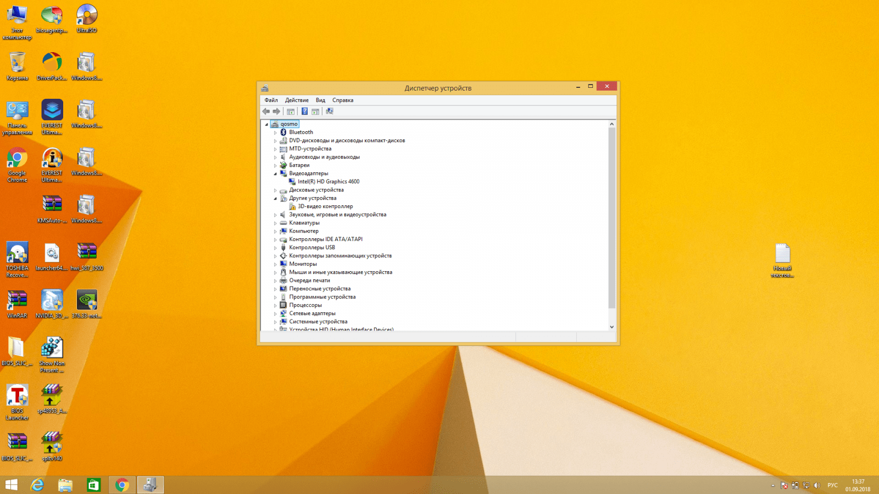Collapse the Другие устройства category
The width and height of the screenshot is (879, 494).
point(275,198)
